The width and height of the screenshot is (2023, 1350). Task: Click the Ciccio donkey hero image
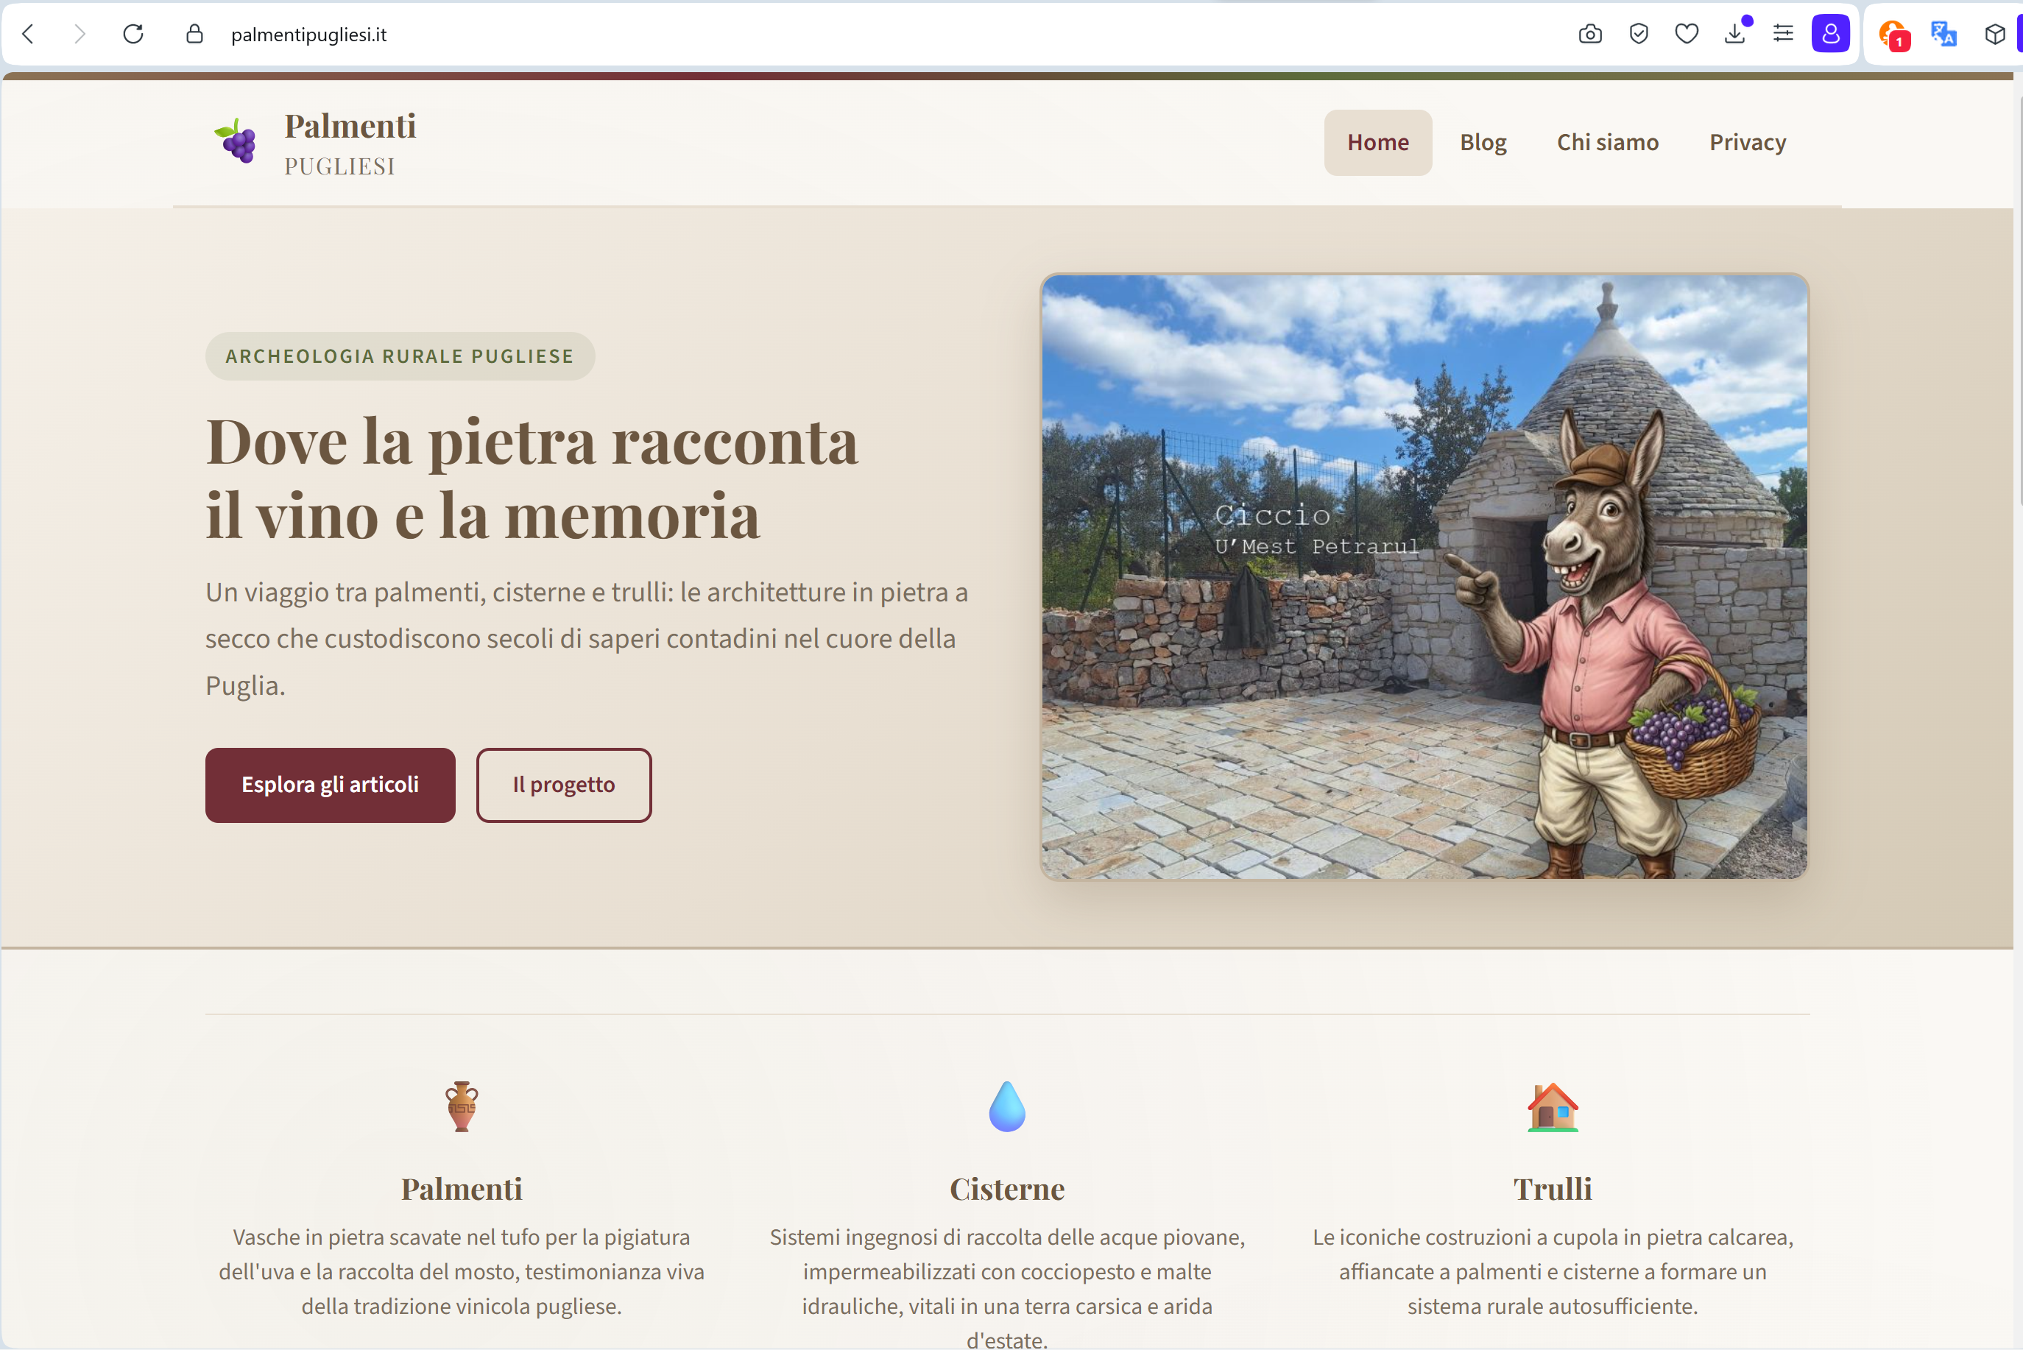point(1424,577)
